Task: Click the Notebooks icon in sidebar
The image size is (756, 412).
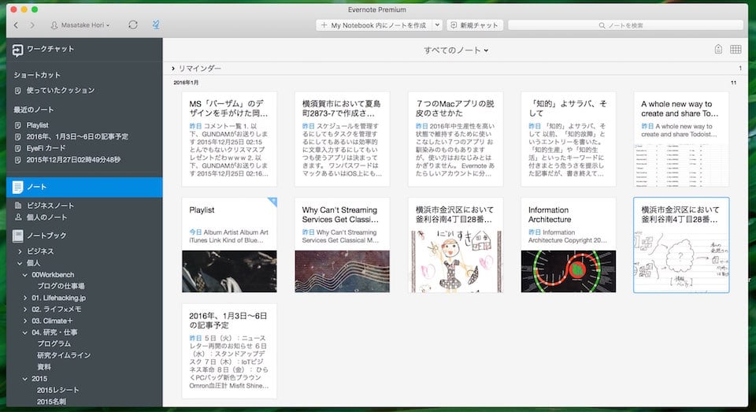Action: click(x=18, y=236)
